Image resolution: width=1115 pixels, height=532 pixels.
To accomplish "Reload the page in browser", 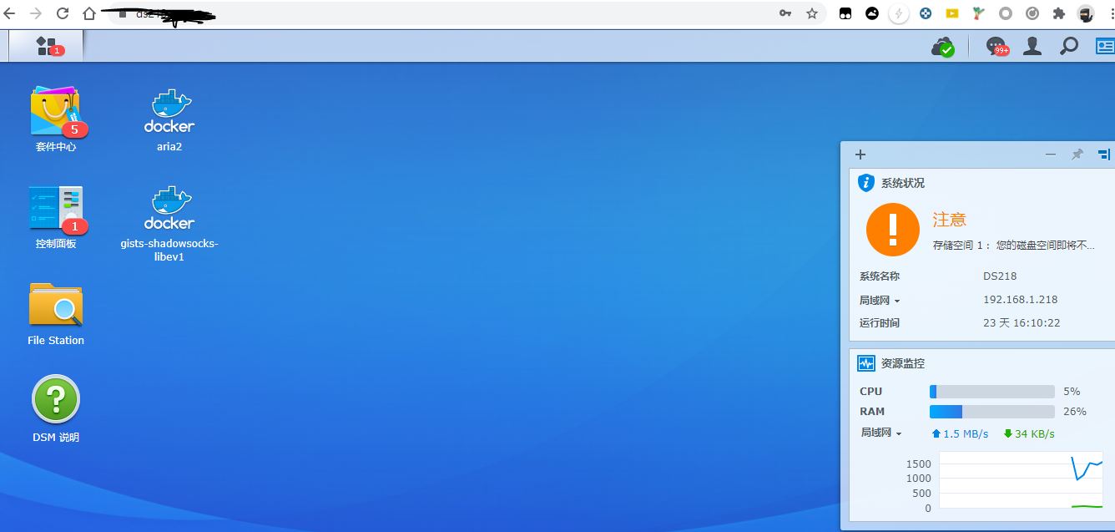I will (x=62, y=13).
